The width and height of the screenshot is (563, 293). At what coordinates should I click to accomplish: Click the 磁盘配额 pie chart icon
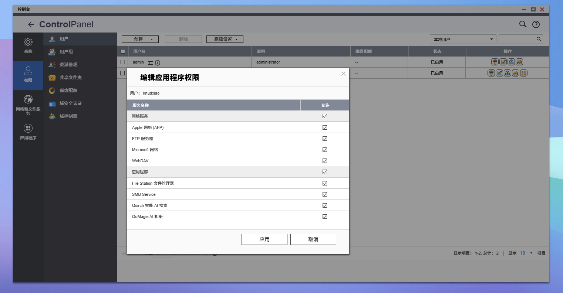(x=52, y=91)
